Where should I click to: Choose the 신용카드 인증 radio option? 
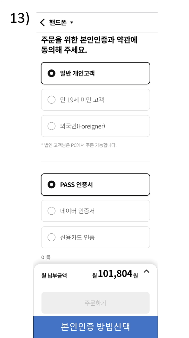point(51,237)
